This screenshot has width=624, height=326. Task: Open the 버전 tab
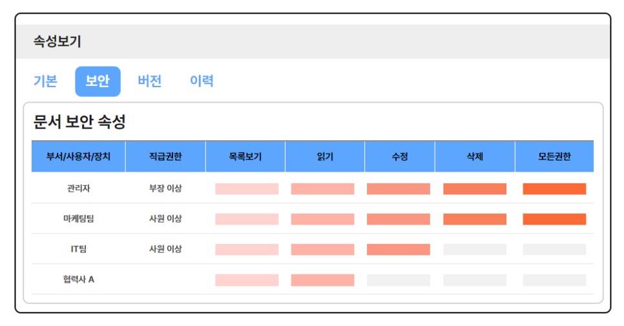click(x=150, y=81)
